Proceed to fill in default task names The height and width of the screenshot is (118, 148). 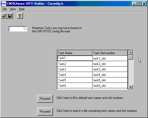(x=45, y=99)
